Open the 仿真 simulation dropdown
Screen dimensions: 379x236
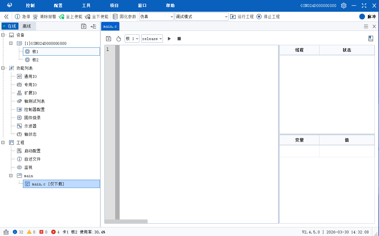point(157,17)
